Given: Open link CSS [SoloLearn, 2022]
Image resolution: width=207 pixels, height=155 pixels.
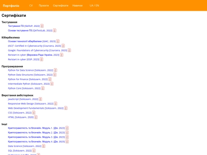Looking at the screenshot, I should [x=20, y=113].
